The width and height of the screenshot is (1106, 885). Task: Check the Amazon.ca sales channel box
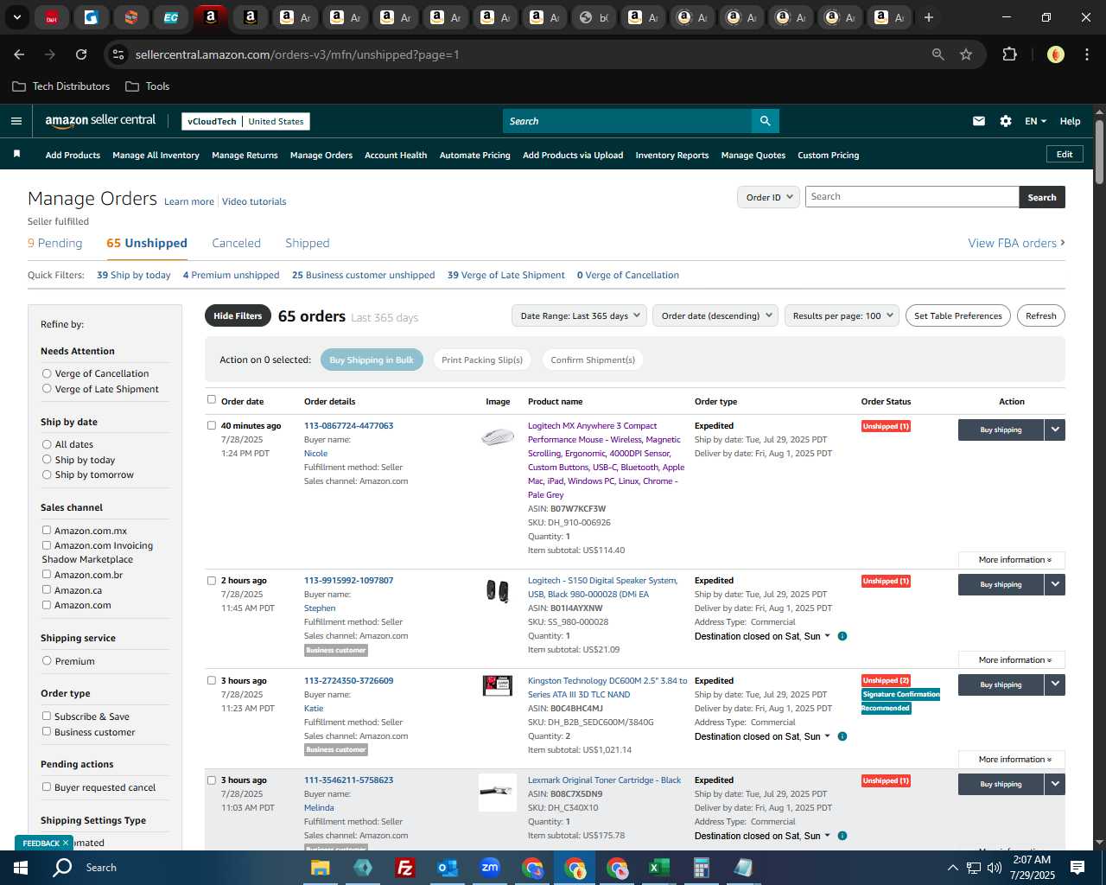(47, 590)
